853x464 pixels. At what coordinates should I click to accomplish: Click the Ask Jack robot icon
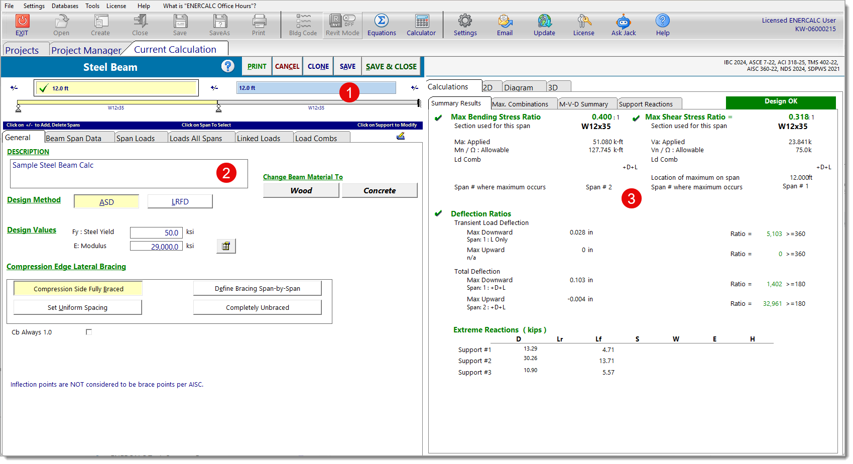[x=624, y=21]
